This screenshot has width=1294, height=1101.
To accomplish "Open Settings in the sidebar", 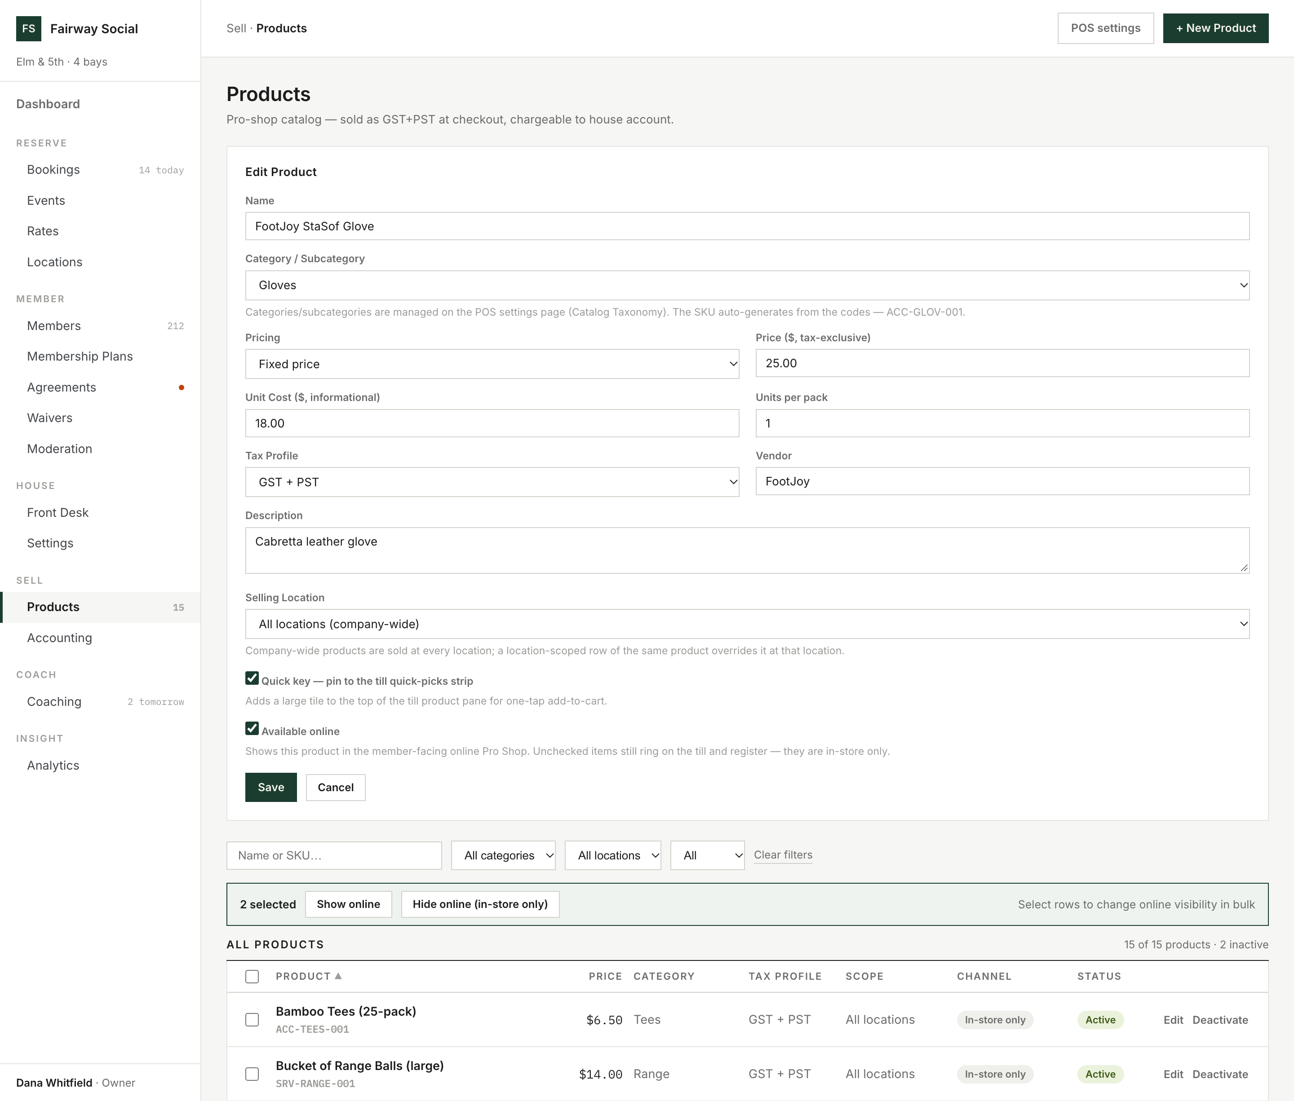I will (x=100, y=543).
